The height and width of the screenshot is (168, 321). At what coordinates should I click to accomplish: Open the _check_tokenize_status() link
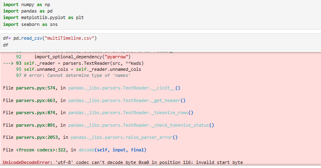point(141,125)
